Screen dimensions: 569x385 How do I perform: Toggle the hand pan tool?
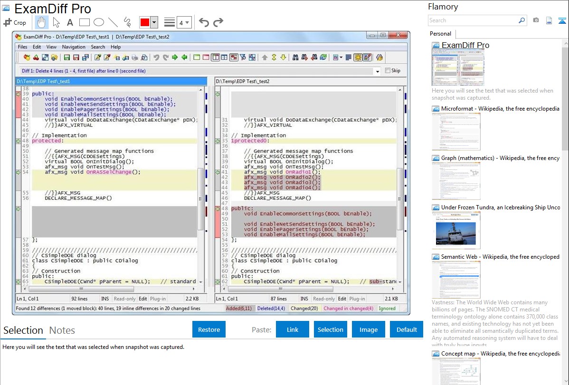[x=42, y=22]
